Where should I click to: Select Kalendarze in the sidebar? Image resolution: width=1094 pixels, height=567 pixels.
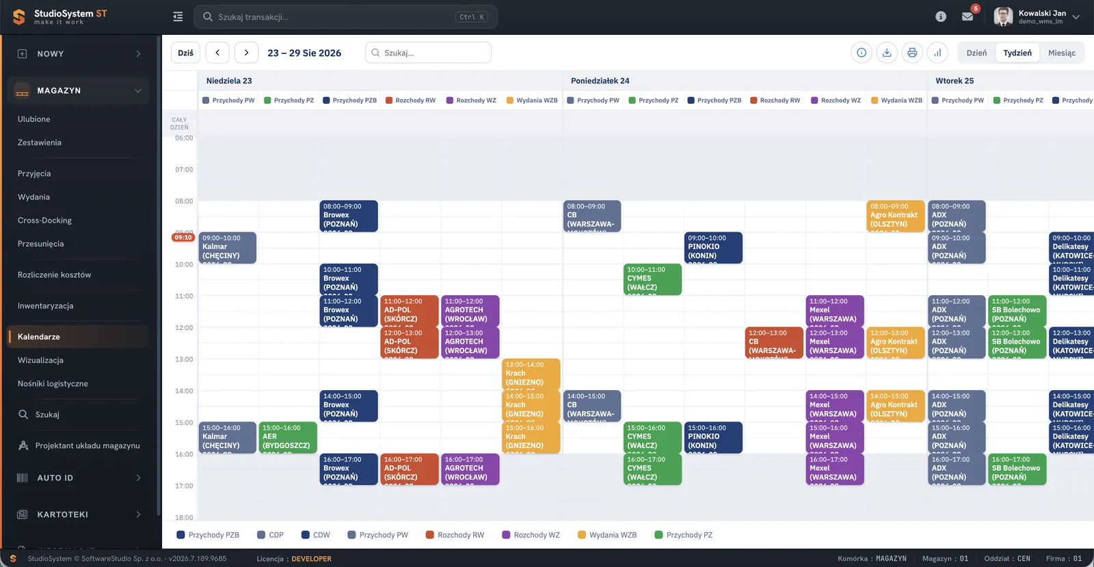pyautogui.click(x=78, y=337)
